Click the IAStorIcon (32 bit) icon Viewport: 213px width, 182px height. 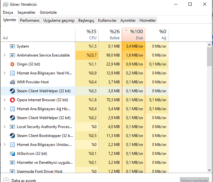point(12,154)
